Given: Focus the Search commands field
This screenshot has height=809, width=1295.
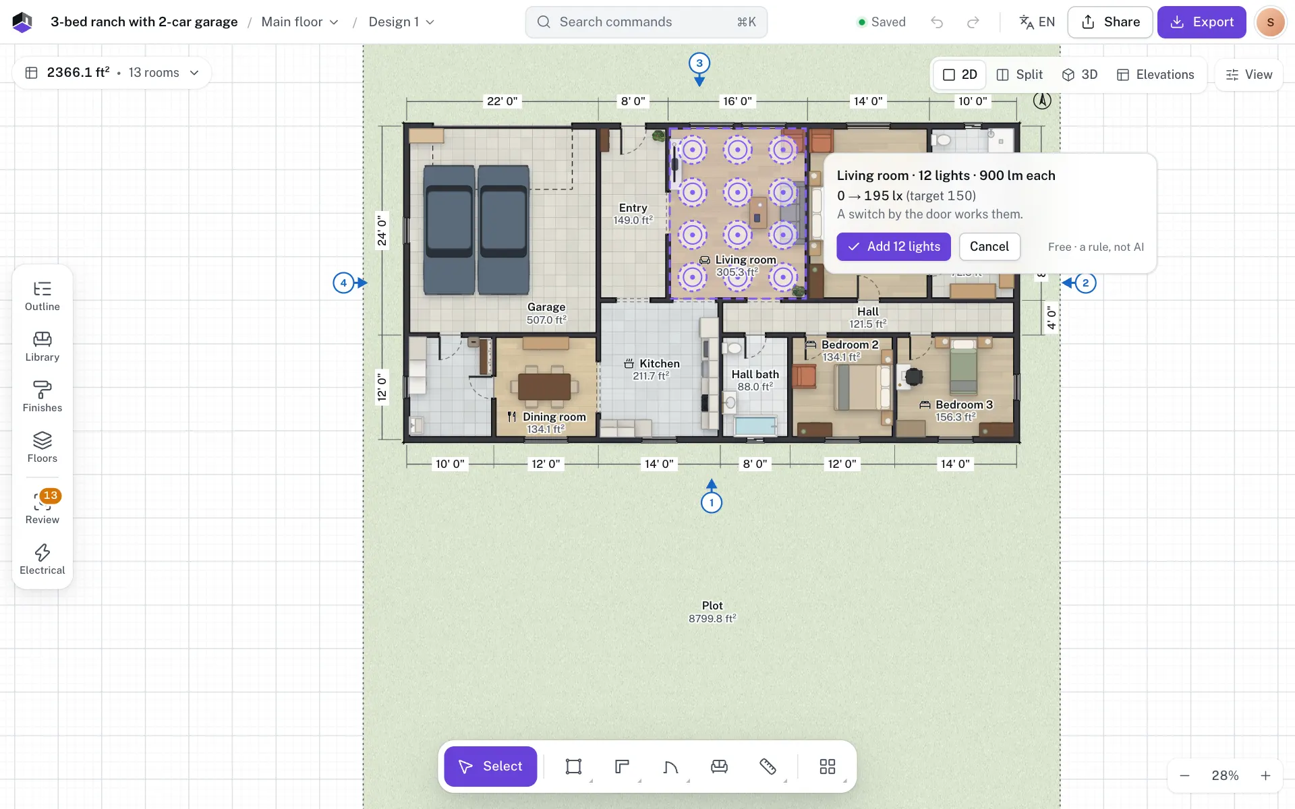Looking at the screenshot, I should click(x=646, y=22).
